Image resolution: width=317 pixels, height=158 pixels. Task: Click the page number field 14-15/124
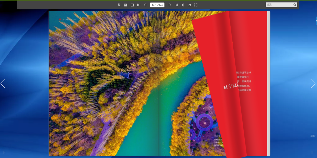(x=157, y=5)
